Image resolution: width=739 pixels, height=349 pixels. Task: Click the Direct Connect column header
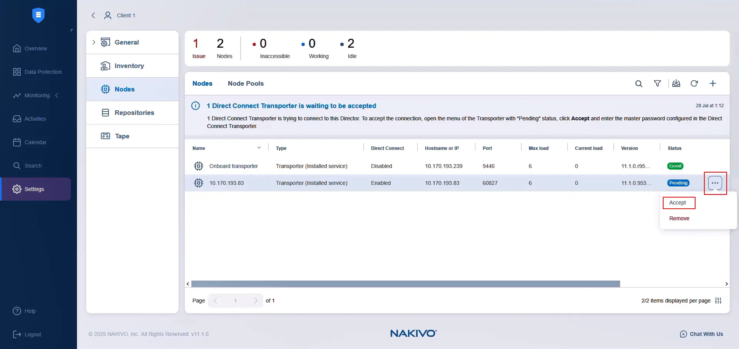[387, 148]
